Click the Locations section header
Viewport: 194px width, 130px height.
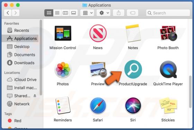coord(12,73)
